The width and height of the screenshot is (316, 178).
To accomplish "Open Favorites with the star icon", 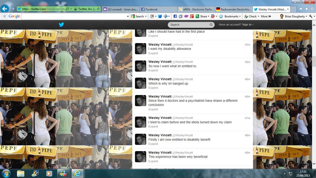I will coord(306,9).
